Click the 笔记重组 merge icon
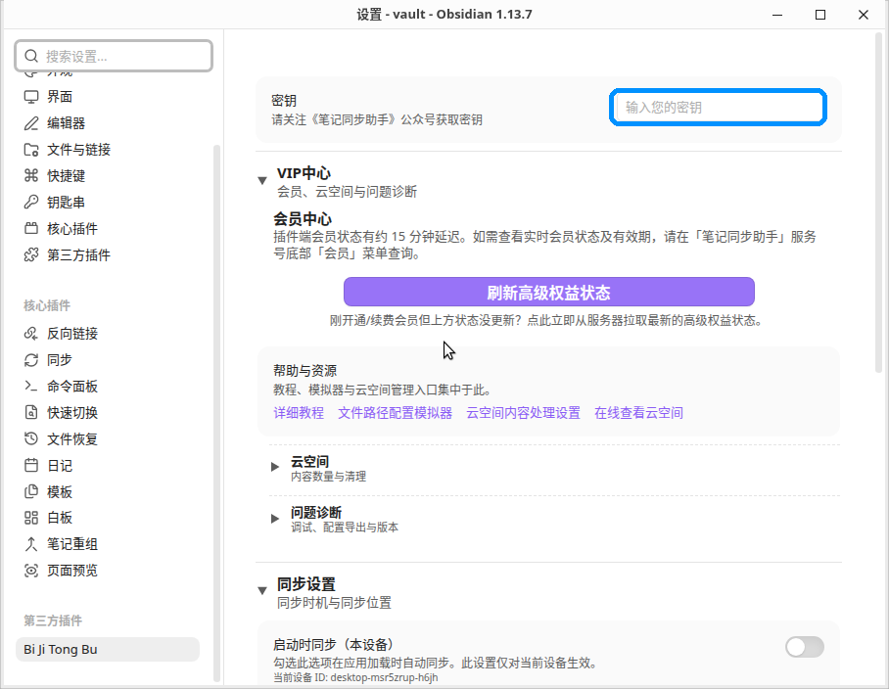 coord(31,544)
